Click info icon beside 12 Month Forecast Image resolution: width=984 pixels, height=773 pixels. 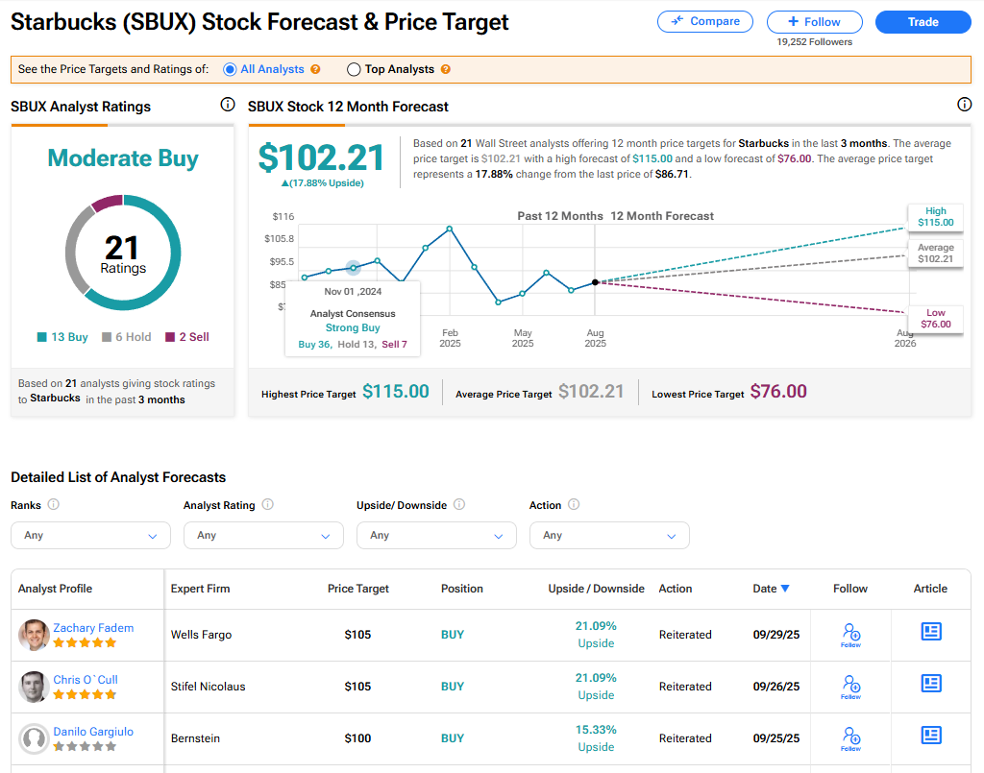[964, 105]
